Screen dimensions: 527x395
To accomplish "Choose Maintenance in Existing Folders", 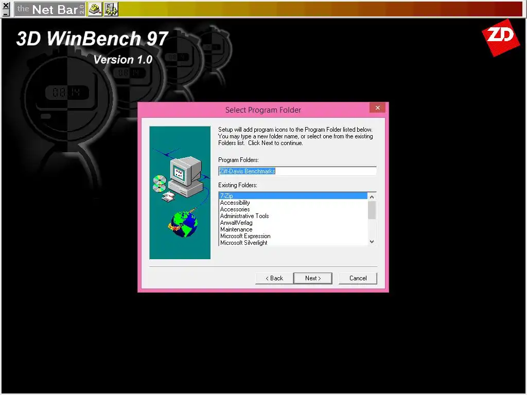I will point(293,229).
